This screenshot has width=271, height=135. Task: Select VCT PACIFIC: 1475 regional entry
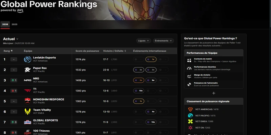click(x=205, y=115)
